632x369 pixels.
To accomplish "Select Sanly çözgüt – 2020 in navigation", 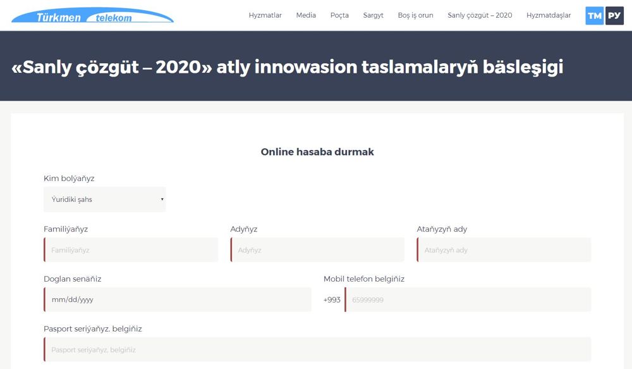I will [479, 15].
